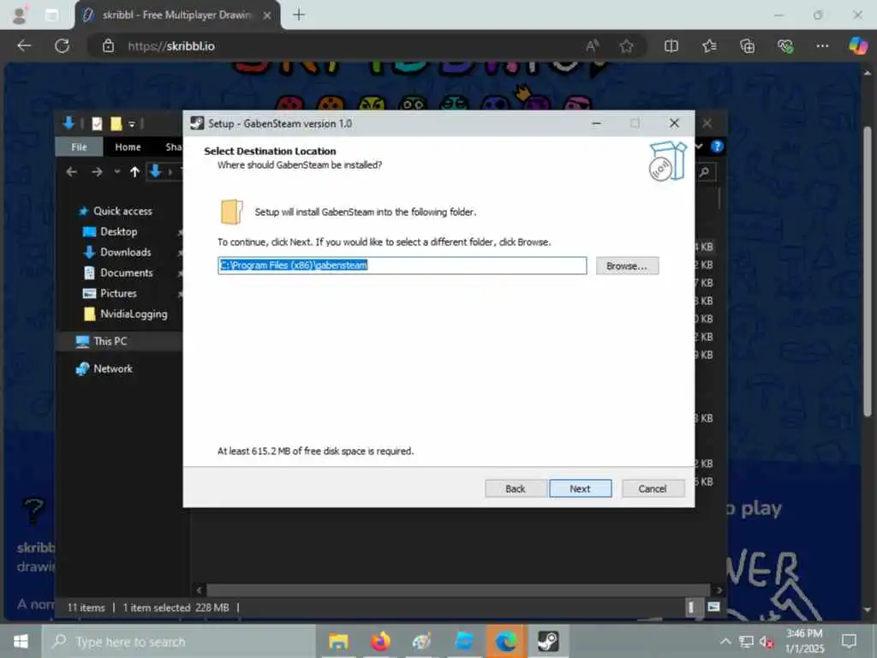Open Steam setup from taskbar
The image size is (877, 658).
[548, 641]
